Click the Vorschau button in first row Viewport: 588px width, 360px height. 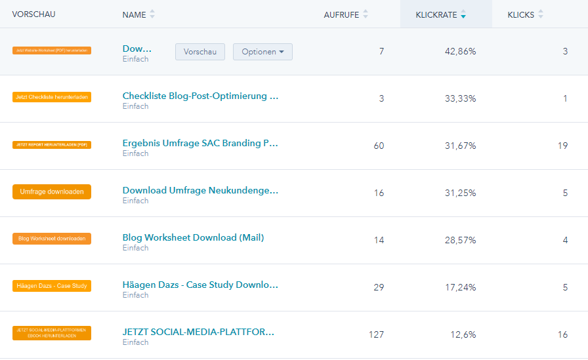coord(200,52)
